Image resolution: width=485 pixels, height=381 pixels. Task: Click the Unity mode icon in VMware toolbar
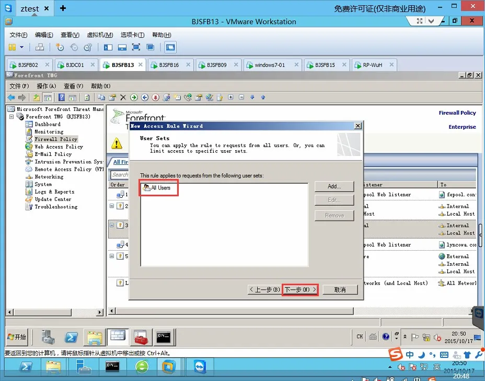click(x=151, y=48)
